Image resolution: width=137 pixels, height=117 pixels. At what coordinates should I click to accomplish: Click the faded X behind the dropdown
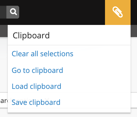pyautogui.click(x=47, y=100)
